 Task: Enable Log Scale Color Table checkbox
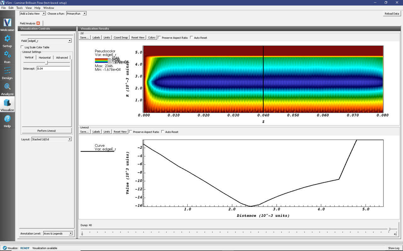pyautogui.click(x=22, y=47)
